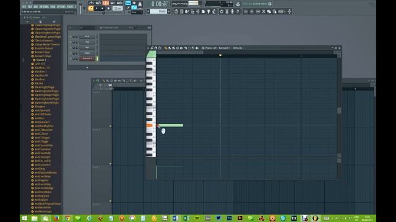The image size is (396, 222).
Task: Click the Play transport button
Action: coord(97,8)
